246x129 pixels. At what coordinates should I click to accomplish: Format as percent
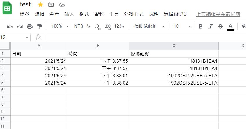88,26
